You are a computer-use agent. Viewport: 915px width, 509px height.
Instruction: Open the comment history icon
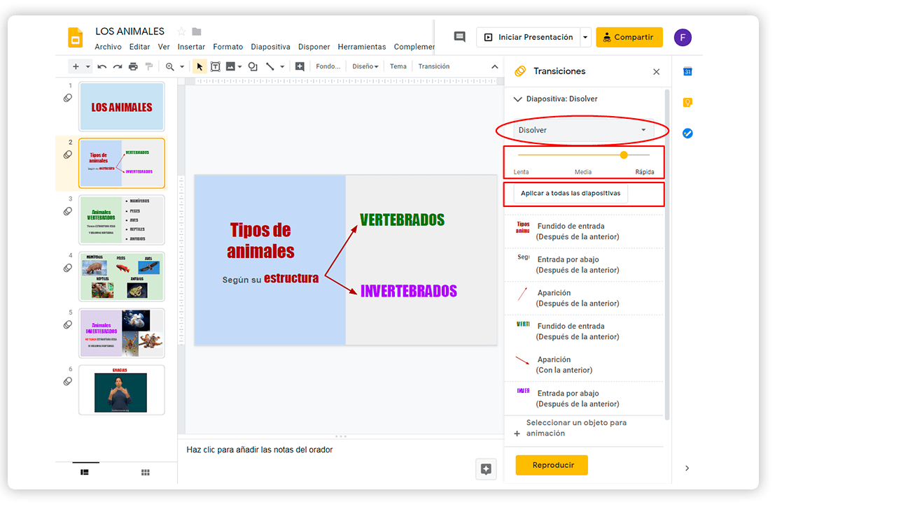(x=459, y=37)
